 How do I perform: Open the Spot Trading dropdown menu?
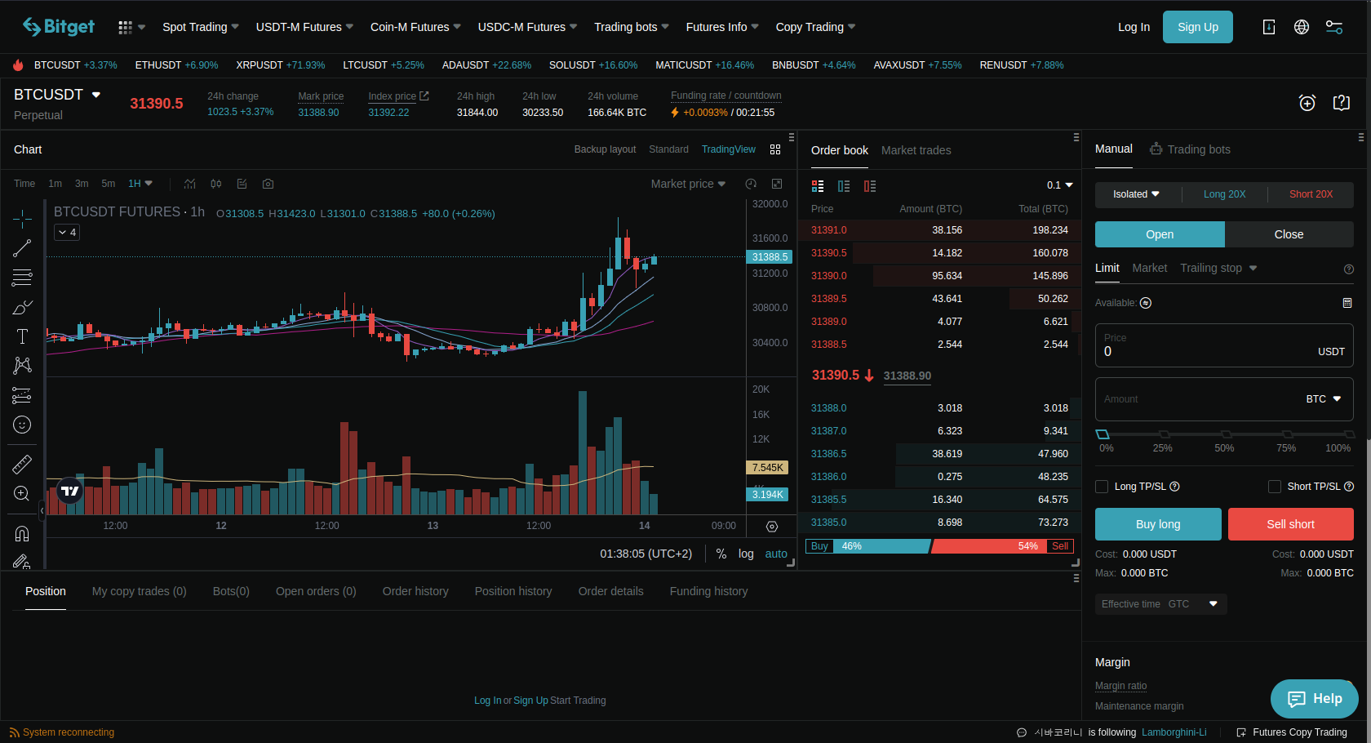pyautogui.click(x=201, y=27)
